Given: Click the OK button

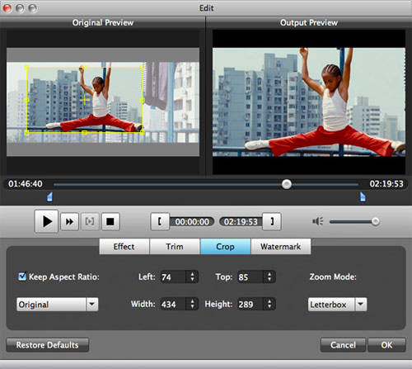Looking at the screenshot, I should tap(386, 345).
